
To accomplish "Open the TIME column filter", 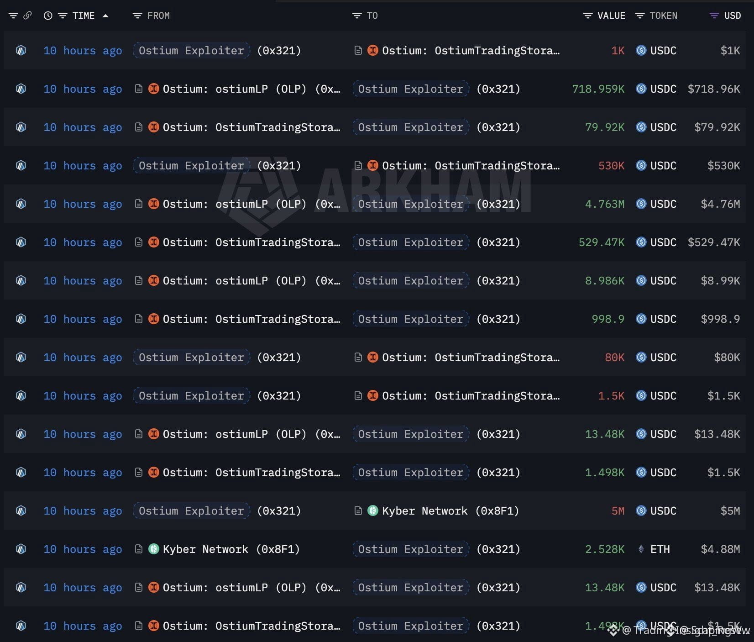I will point(63,16).
